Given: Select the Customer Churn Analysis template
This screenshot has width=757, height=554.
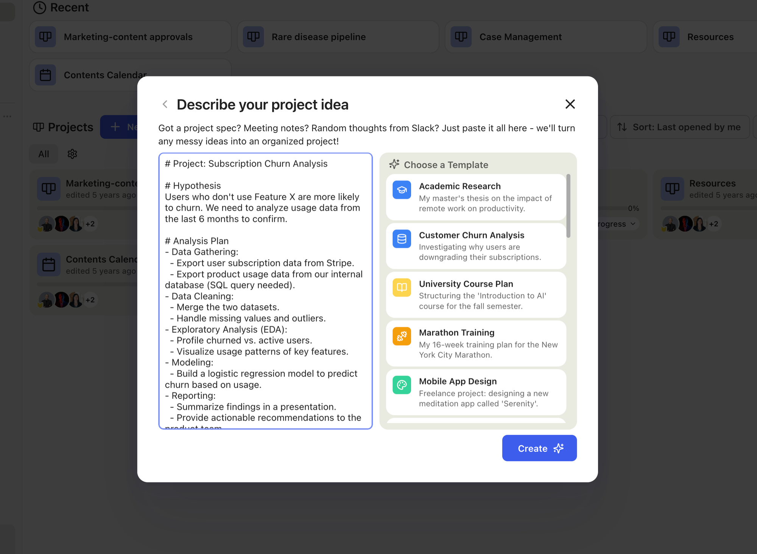Looking at the screenshot, I should click(476, 246).
